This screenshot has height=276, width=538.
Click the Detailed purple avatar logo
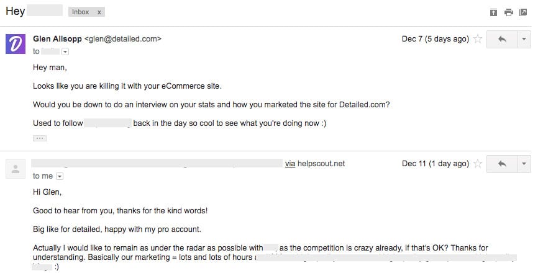tap(16, 44)
